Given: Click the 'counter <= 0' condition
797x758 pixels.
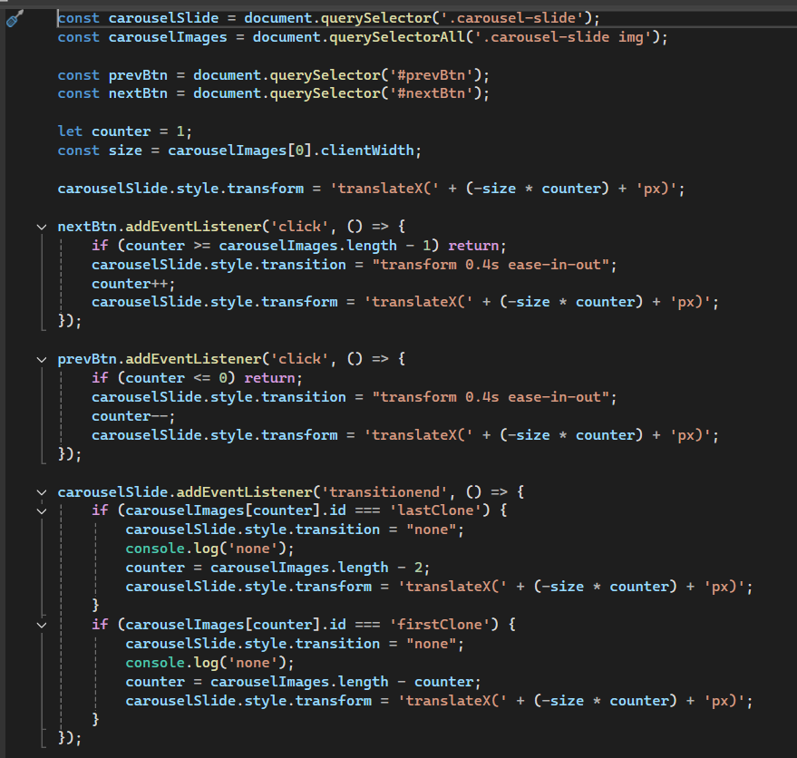Looking at the screenshot, I should pos(176,378).
